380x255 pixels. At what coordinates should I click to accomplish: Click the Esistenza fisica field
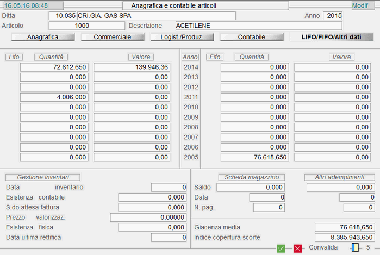click(x=152, y=227)
